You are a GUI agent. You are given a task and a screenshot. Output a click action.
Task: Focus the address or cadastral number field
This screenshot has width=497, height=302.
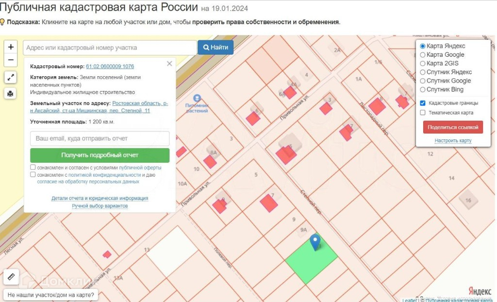pos(110,48)
